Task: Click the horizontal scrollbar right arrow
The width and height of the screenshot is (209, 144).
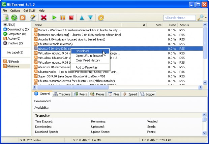Action: (x=200, y=87)
